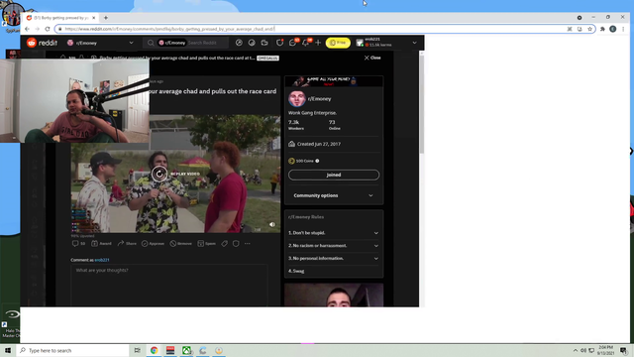Click the moderation shield icon in header
This screenshot has height=357, width=634.
[279, 43]
